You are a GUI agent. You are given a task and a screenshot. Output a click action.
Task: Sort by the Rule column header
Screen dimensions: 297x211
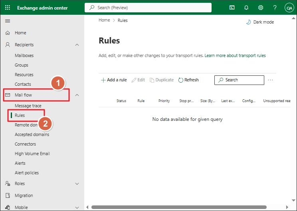(141, 101)
